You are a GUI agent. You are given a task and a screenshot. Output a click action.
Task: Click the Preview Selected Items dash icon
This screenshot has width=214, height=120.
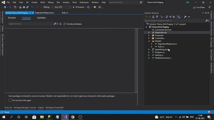189,17
